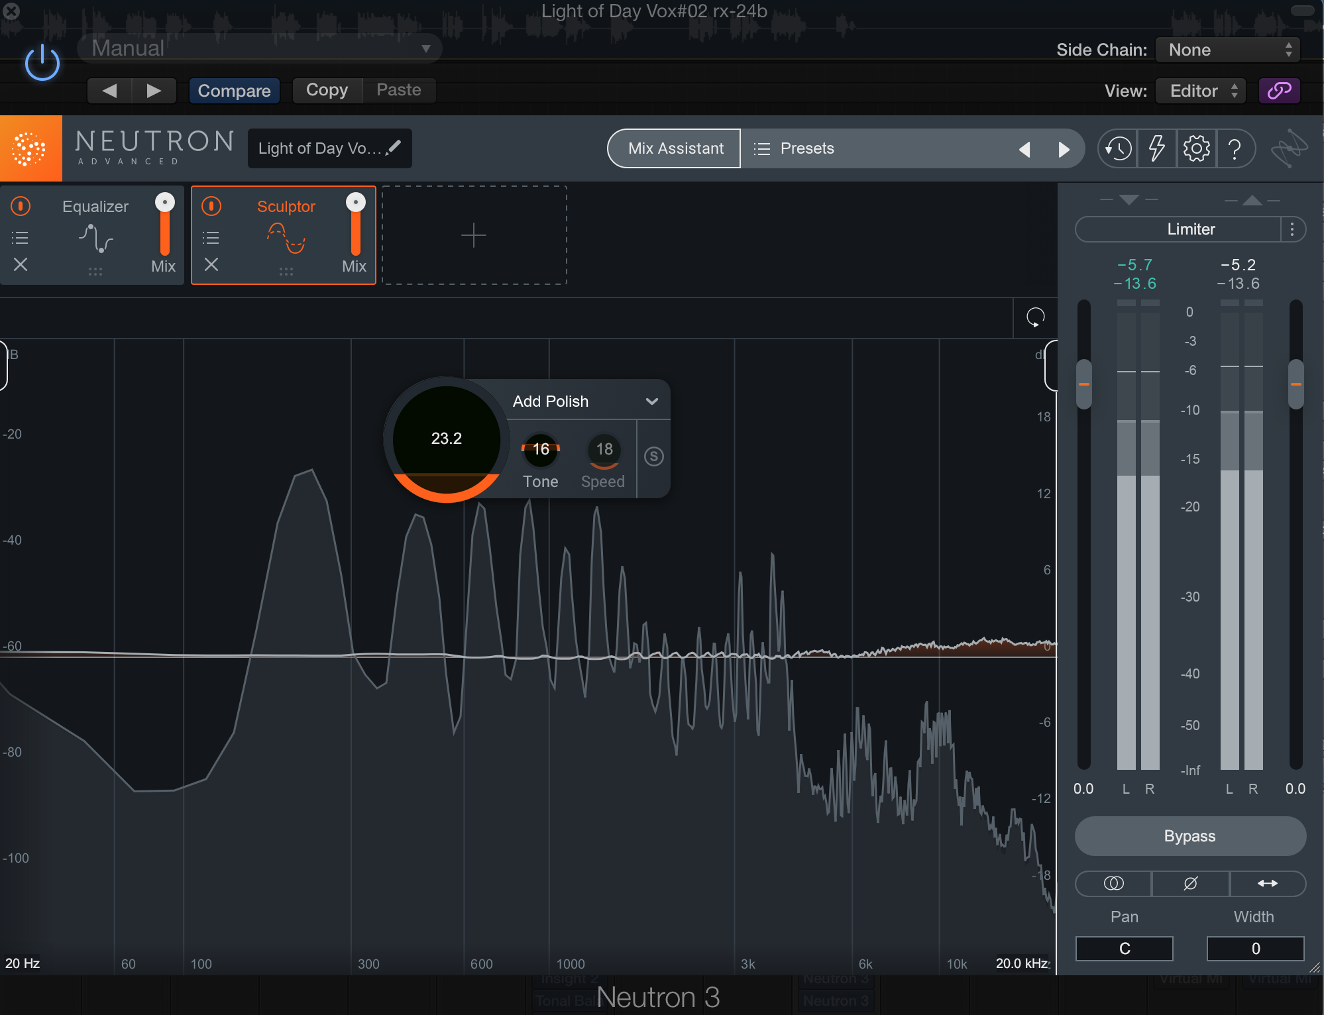Open the Mix Assistant

click(675, 148)
